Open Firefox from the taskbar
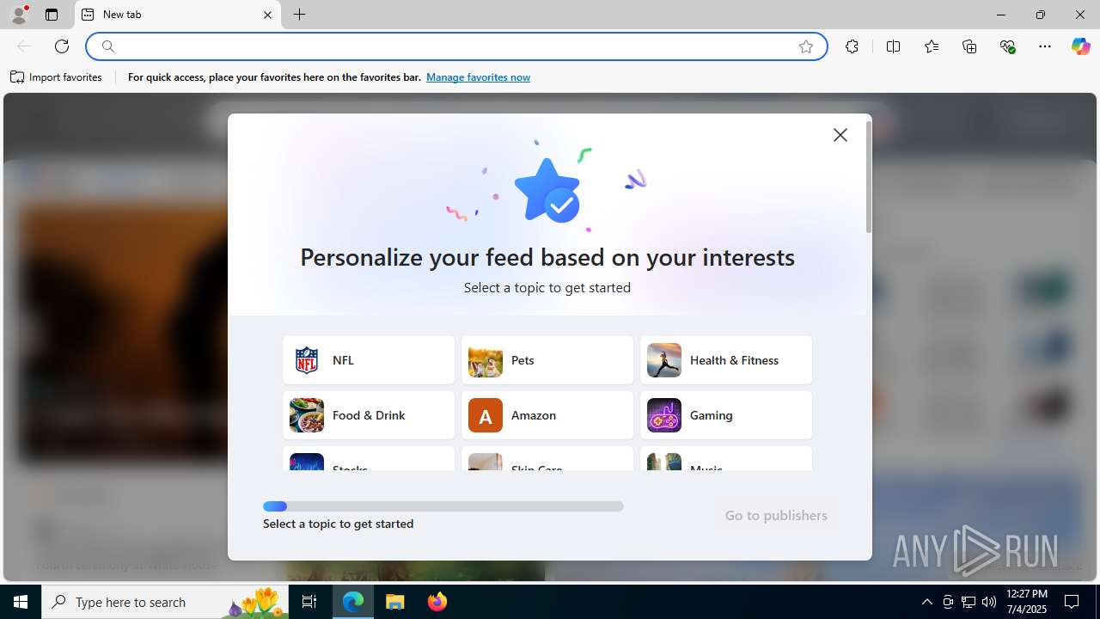This screenshot has width=1100, height=619. tap(437, 602)
